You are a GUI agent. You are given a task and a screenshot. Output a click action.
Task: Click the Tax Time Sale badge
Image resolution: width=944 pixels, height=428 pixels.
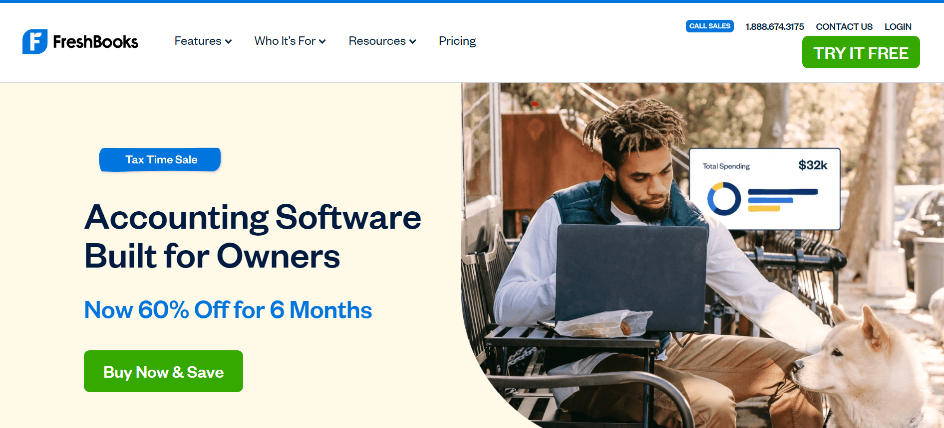[160, 159]
